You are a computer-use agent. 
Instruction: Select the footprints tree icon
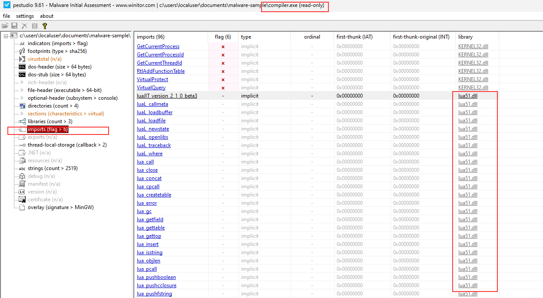(22, 51)
